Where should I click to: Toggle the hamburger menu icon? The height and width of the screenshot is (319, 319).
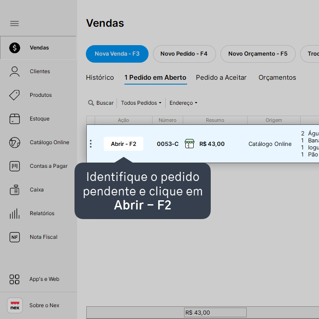pos(14,23)
